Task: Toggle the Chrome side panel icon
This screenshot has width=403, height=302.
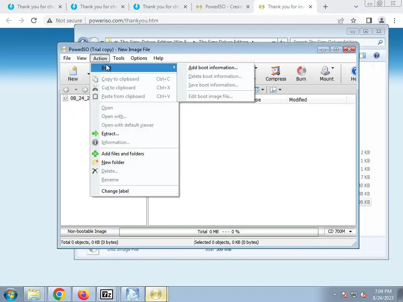Action: pyautogui.click(x=369, y=20)
